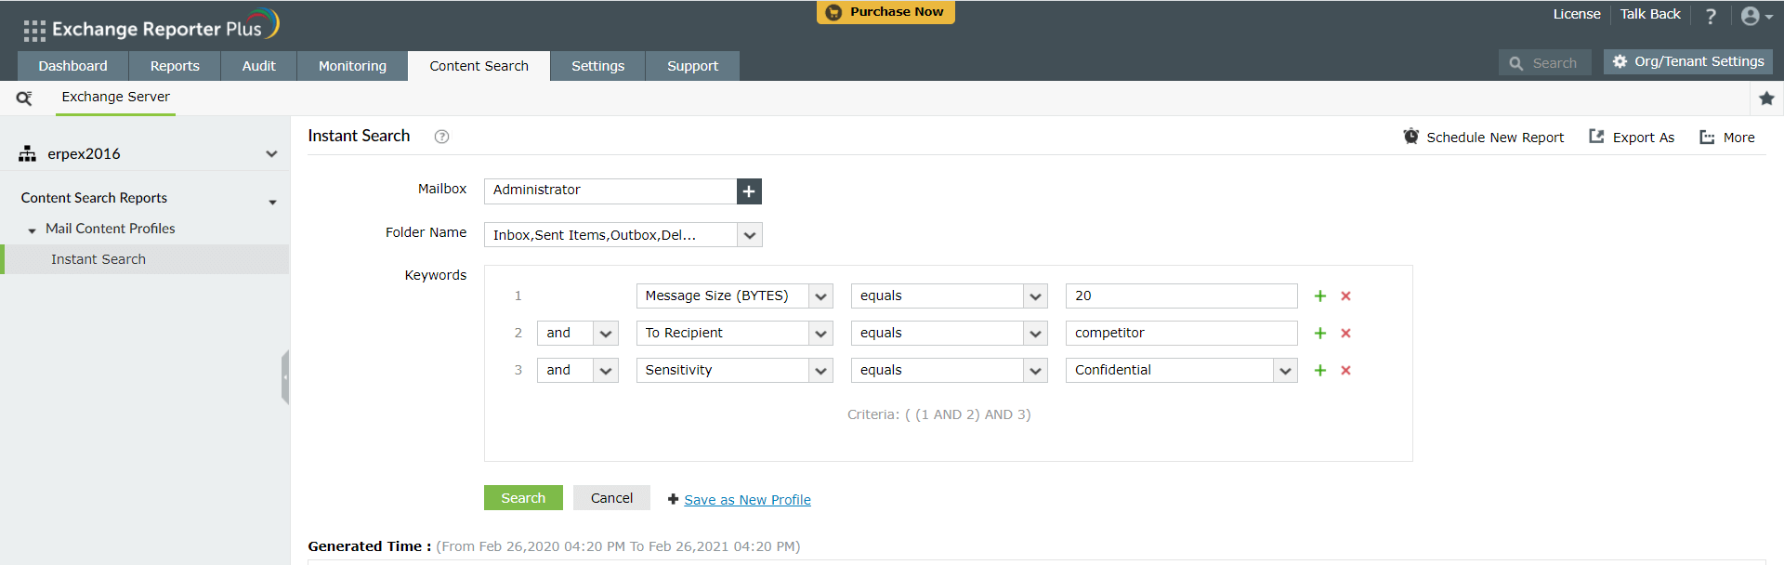Click the search magnifier in top bar
The width and height of the screenshot is (1784, 565).
pos(1515,63)
